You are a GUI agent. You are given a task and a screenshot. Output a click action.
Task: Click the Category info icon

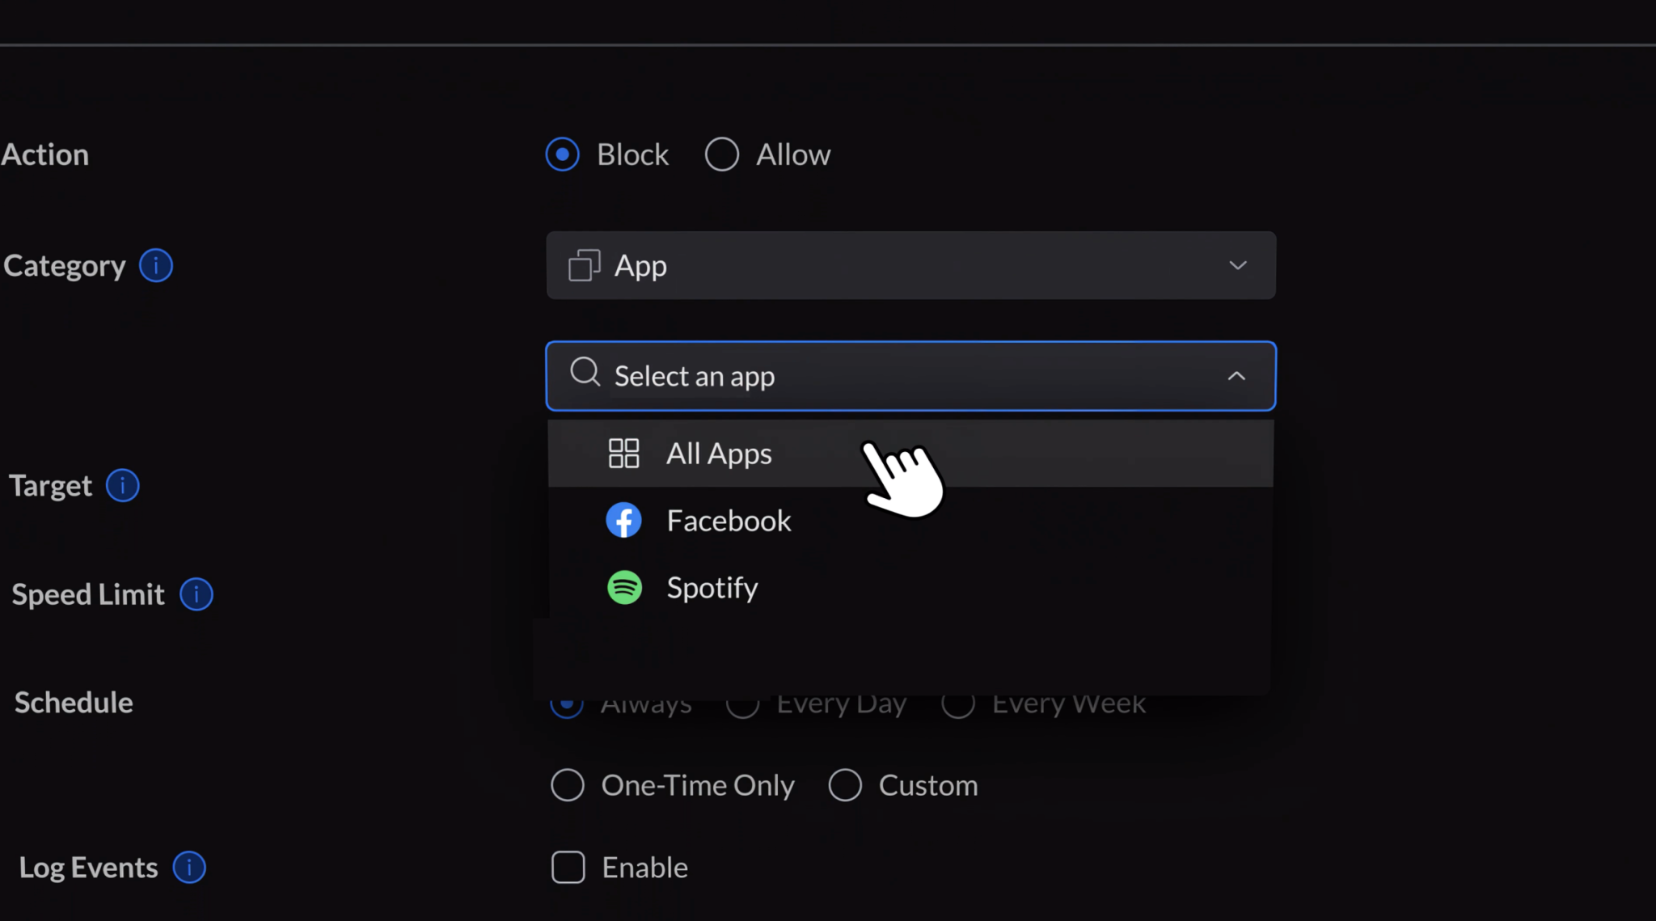(156, 265)
